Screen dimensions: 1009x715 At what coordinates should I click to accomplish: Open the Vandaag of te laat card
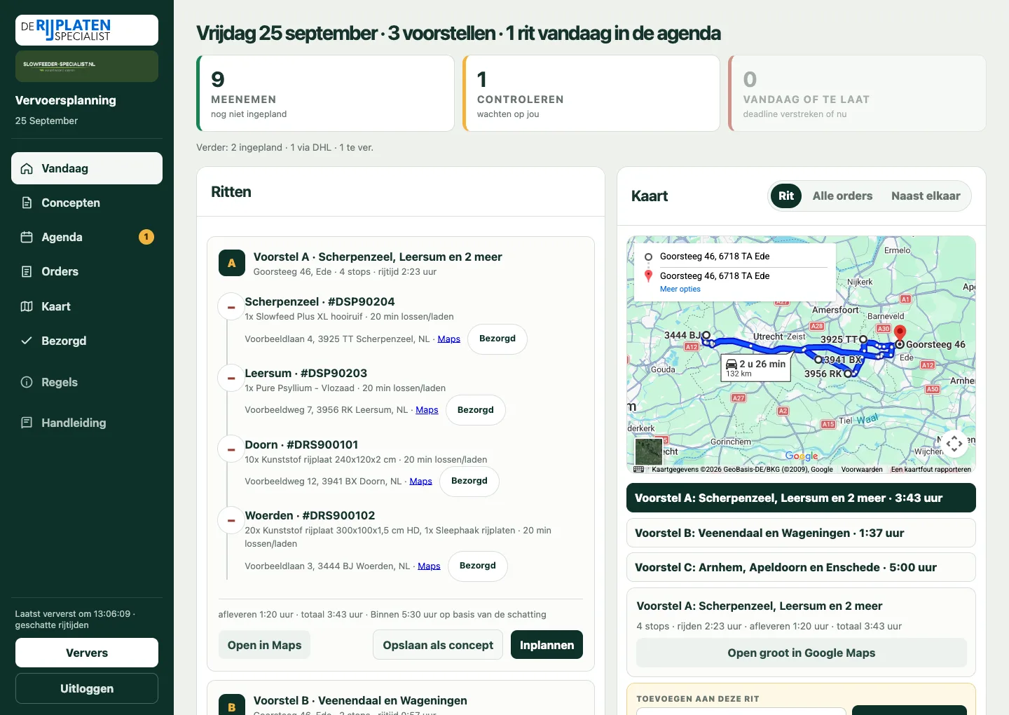[857, 93]
